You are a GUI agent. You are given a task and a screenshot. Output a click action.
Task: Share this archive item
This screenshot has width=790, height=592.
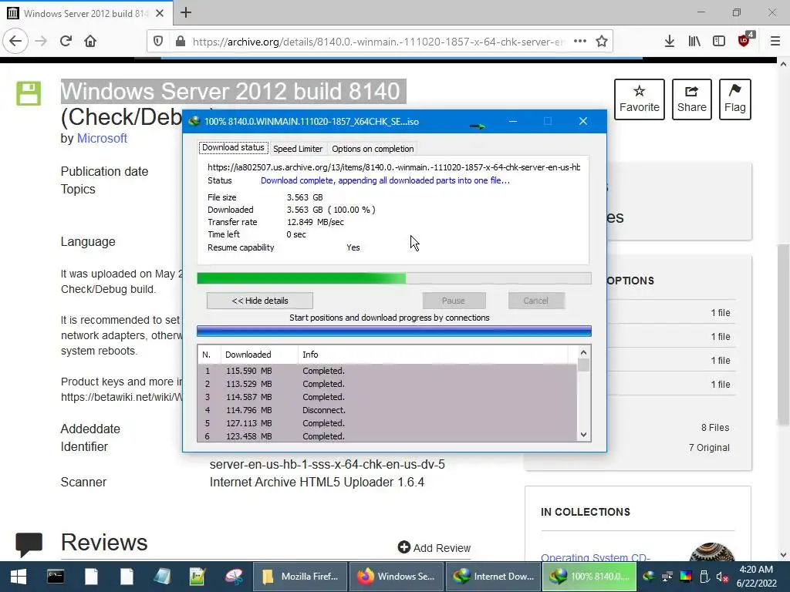tap(692, 99)
